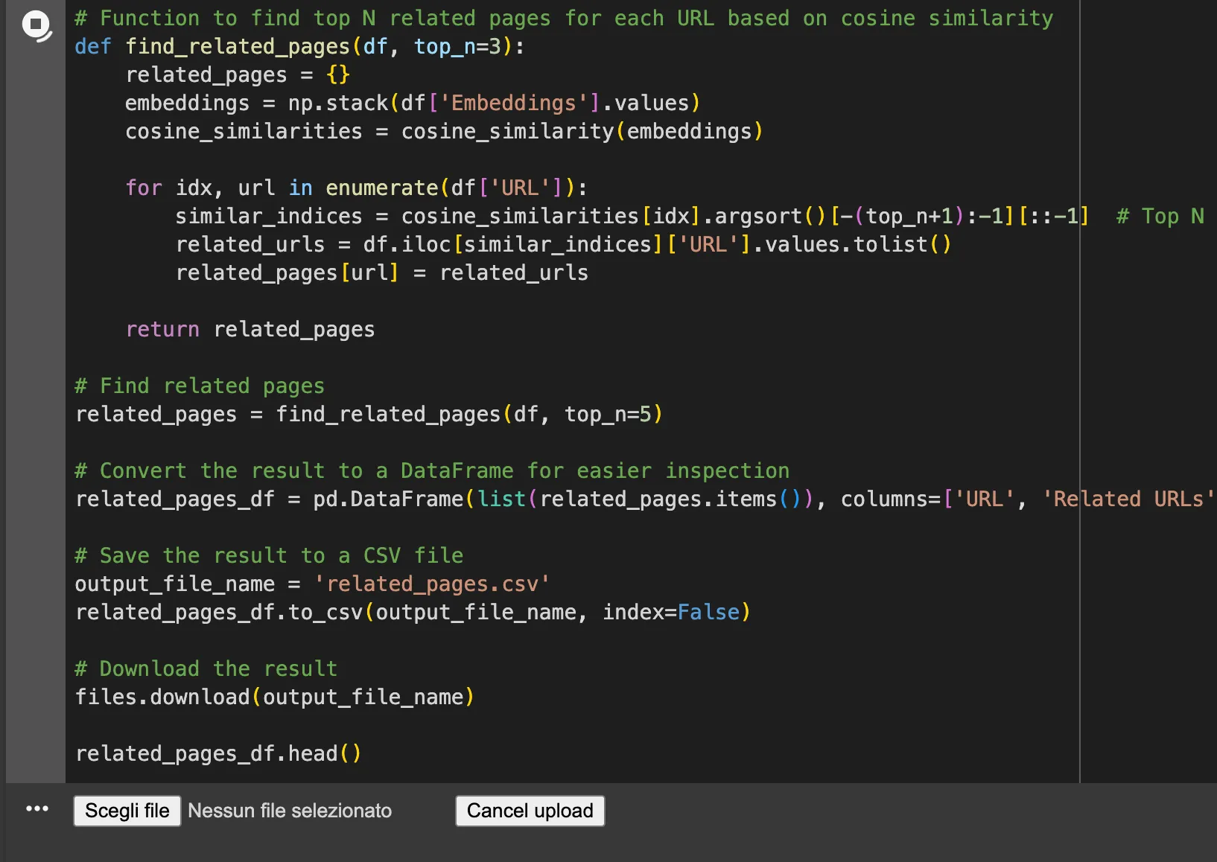This screenshot has height=862, width=1217.
Task: Click the '# Download the result' comment
Action: 206,668
